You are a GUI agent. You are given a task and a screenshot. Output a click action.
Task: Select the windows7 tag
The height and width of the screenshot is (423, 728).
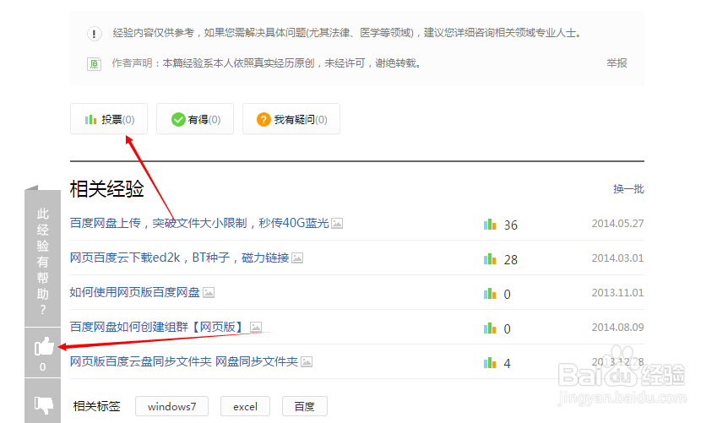171,406
